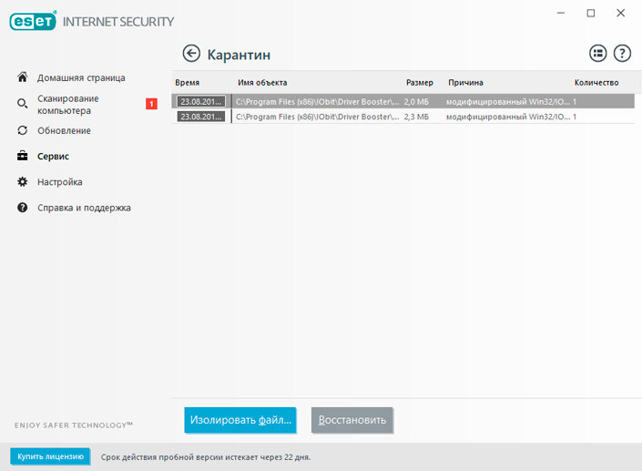The image size is (642, 471).
Task: Click the home icon beside Домашняя страница
Action: pos(23,77)
